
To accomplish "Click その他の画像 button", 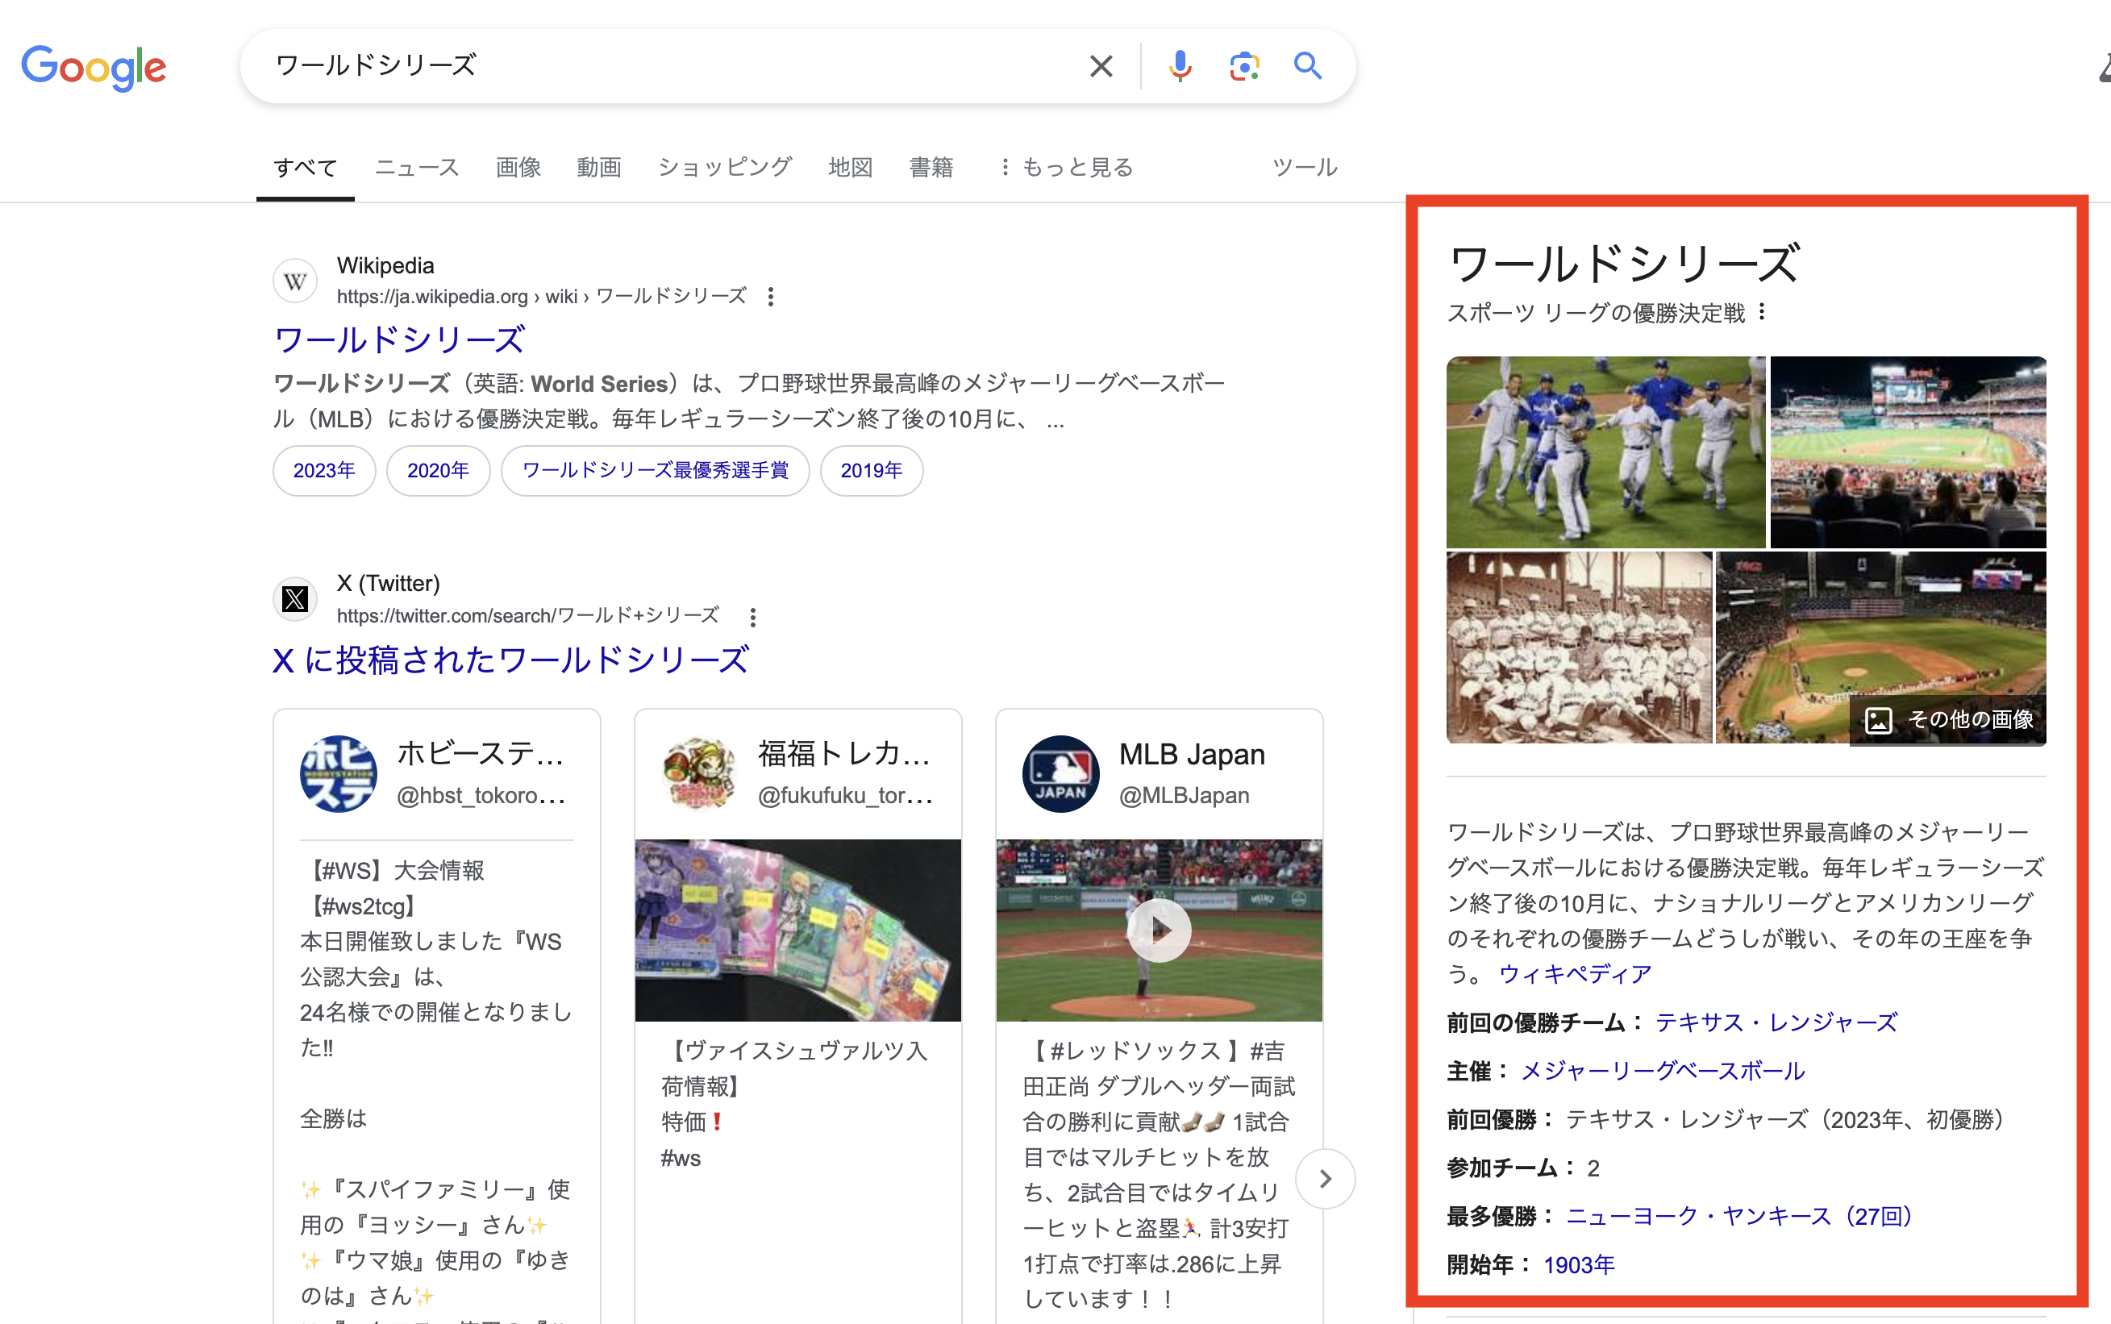I will 1948,720.
